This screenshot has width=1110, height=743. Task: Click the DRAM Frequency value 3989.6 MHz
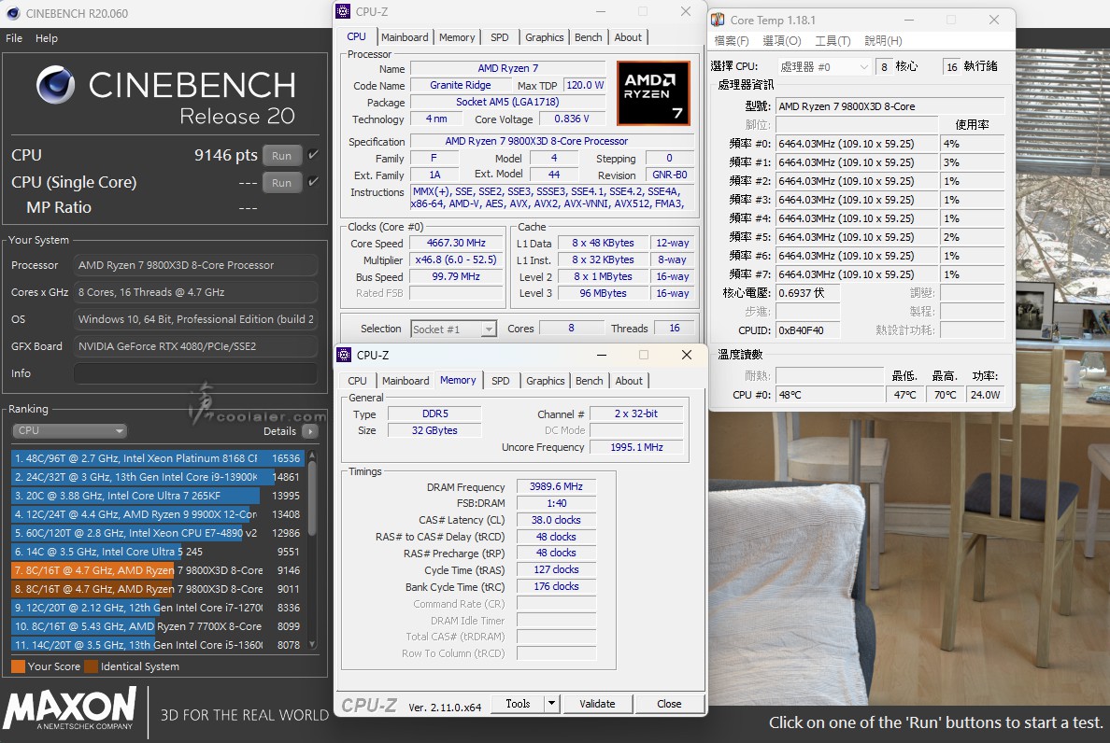[x=557, y=486]
